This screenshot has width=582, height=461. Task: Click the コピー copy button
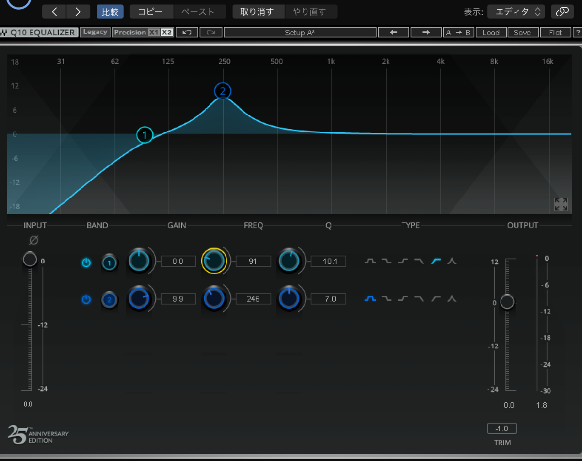(152, 12)
